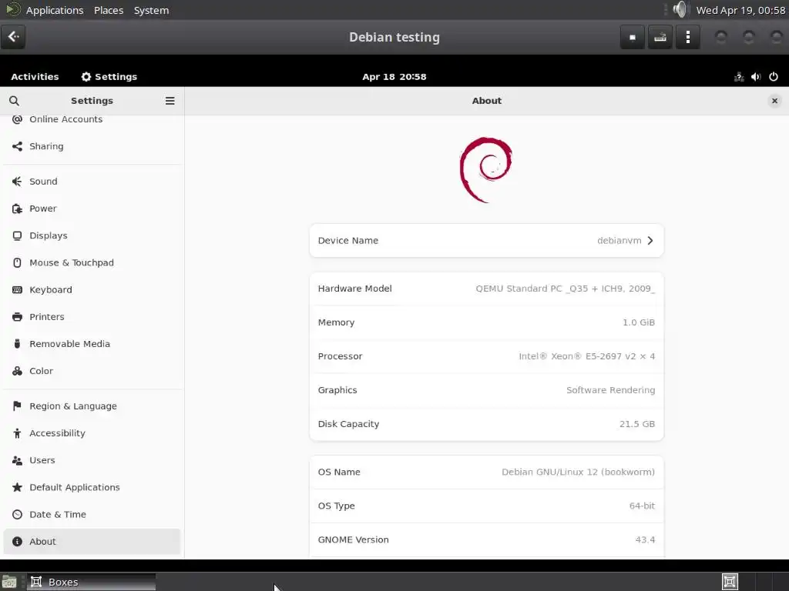Screen dimensions: 789x591
Task: Open the host System menu
Action: click(x=152, y=10)
